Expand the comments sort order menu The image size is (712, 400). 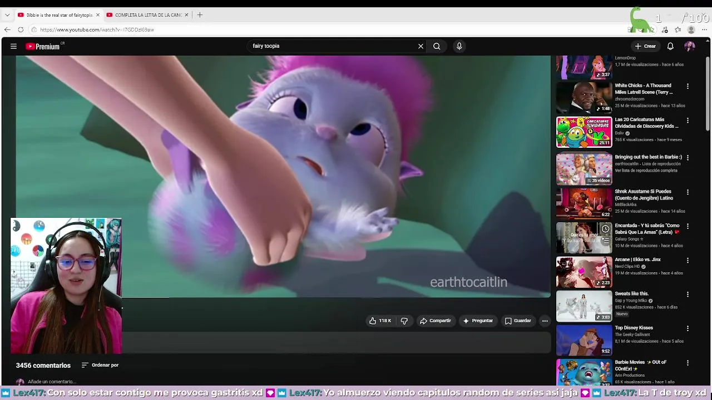100,365
